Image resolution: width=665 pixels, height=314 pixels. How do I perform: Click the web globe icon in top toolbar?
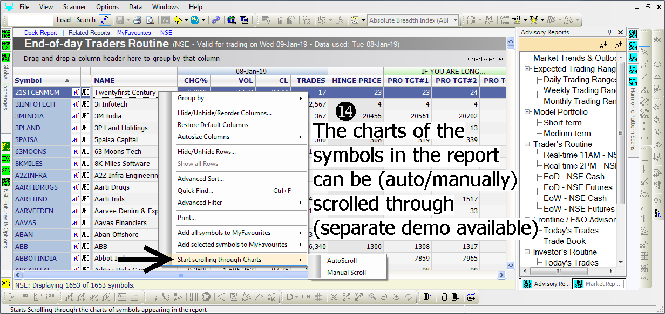[232, 20]
